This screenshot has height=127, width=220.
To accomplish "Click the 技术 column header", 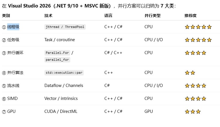I will 48,16.
